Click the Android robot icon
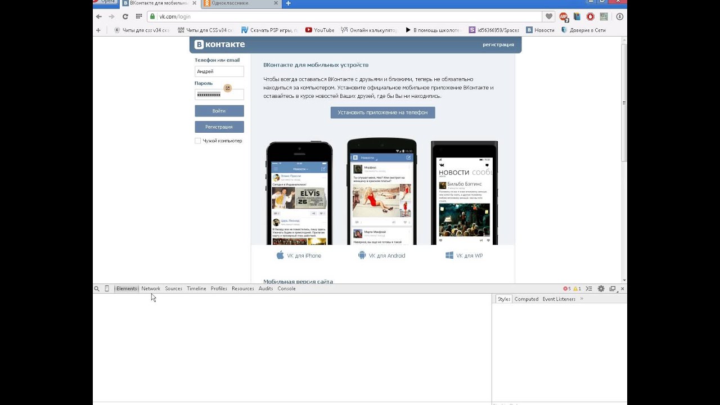The image size is (720, 405). [x=362, y=255]
